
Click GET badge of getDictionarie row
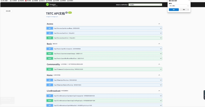(x=50, y=49)
